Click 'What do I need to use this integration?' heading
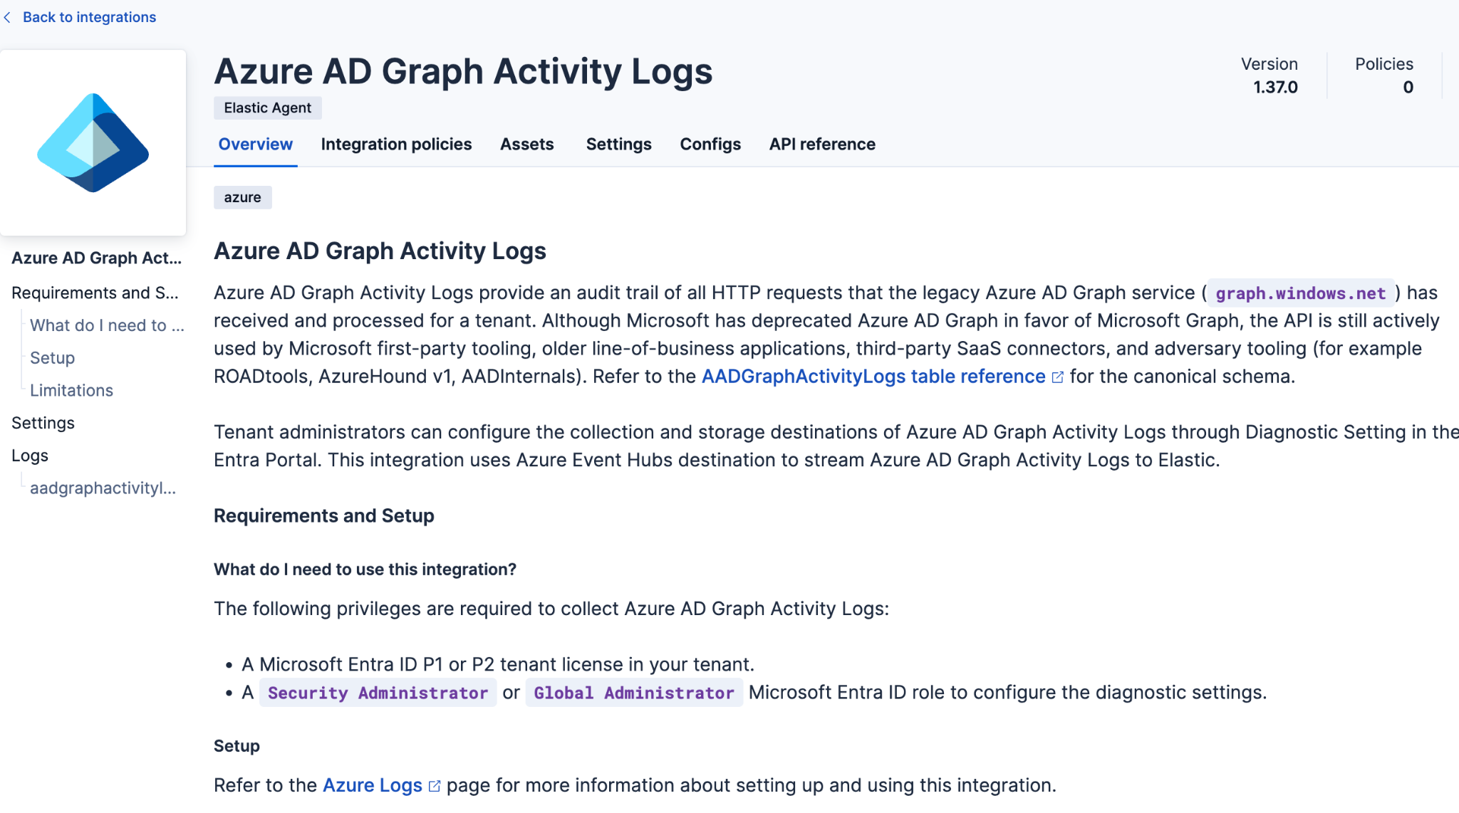Viewport: 1459px width, 813px height. coord(365,570)
